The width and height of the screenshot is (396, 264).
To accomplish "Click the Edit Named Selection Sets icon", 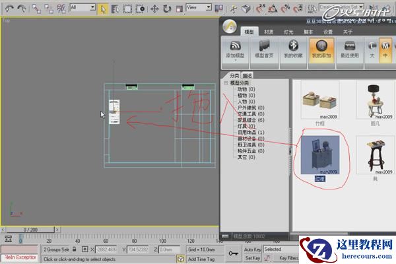I will click(312, 9).
